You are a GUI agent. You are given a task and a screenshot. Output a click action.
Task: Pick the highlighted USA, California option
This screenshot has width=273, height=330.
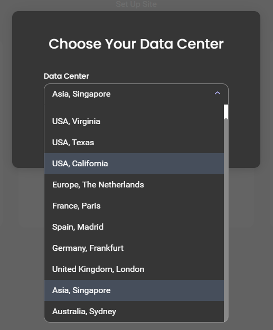(x=134, y=164)
